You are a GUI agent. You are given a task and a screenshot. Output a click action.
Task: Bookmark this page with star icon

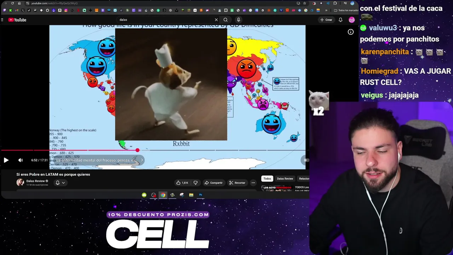(x=304, y=3)
